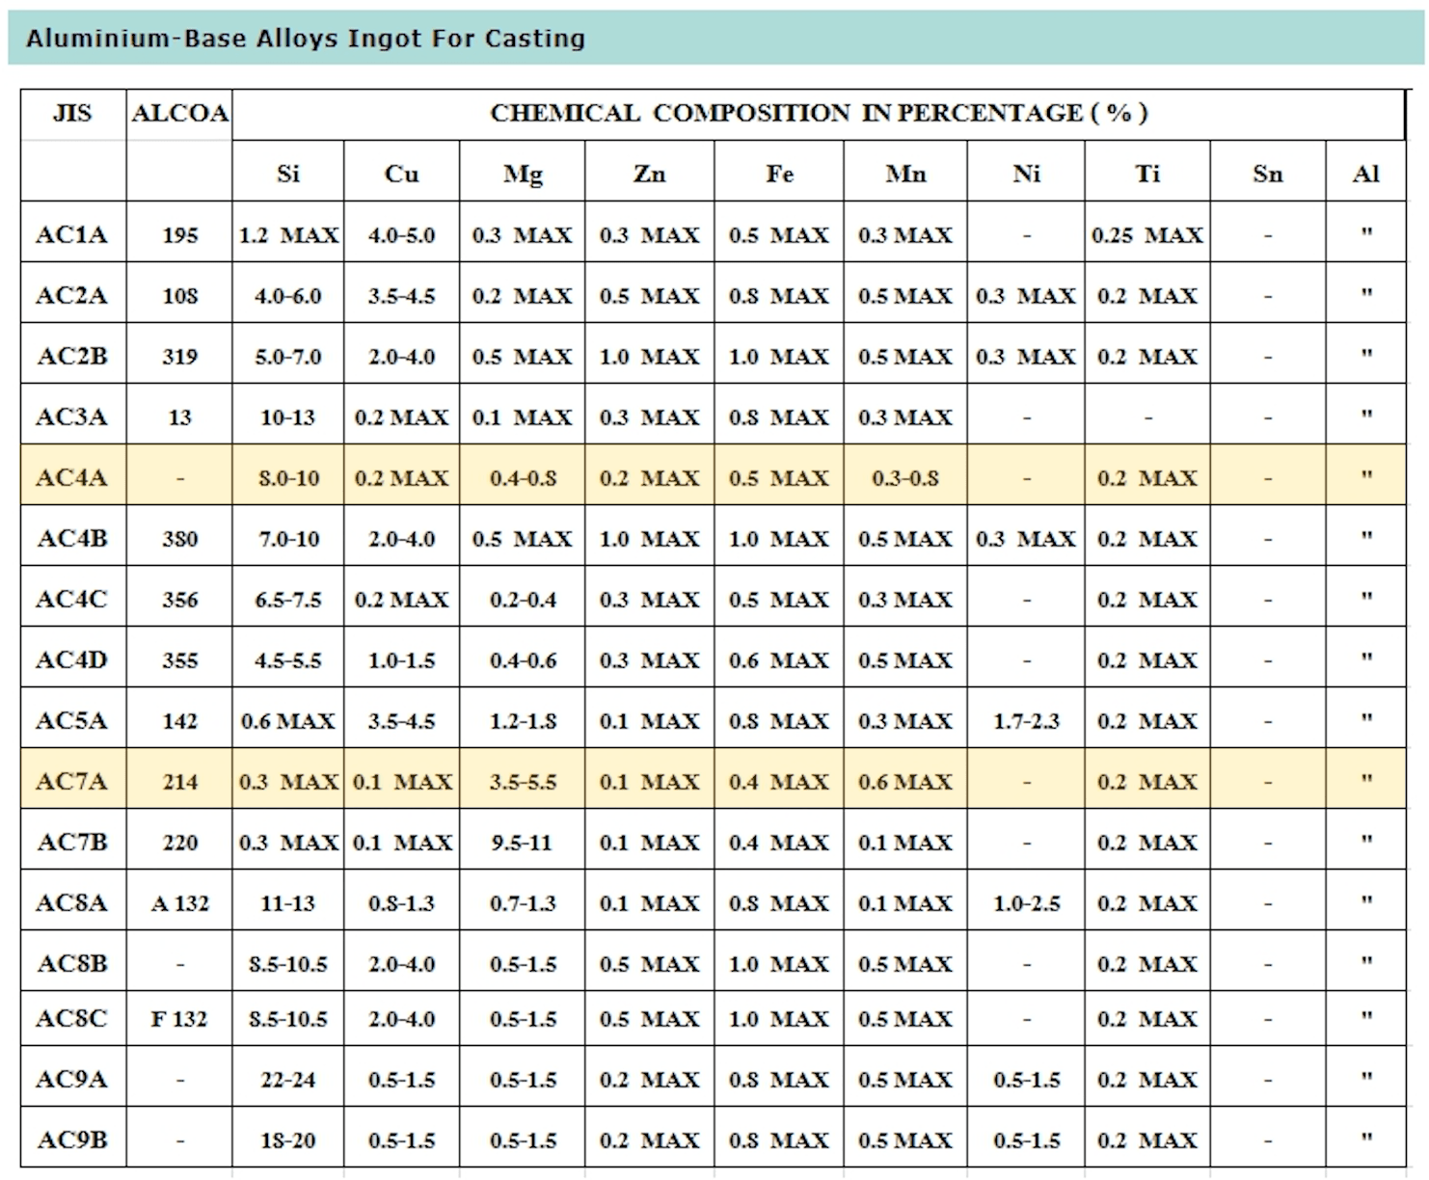
Task: Click the Zn column header
Action: click(x=648, y=174)
